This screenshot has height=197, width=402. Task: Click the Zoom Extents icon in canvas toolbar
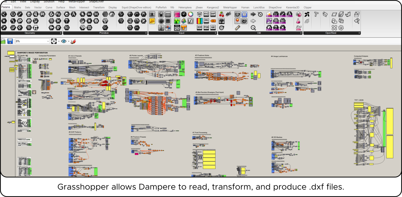coord(54,41)
